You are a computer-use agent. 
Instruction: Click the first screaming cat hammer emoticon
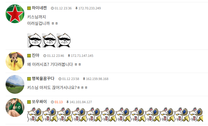click(35, 115)
